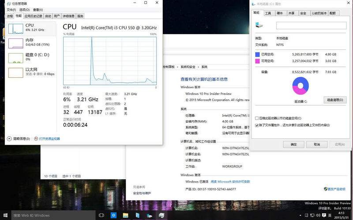This screenshot has height=220, width=353.
Task: Open File Explorer from the taskbar
Action: 125,215
